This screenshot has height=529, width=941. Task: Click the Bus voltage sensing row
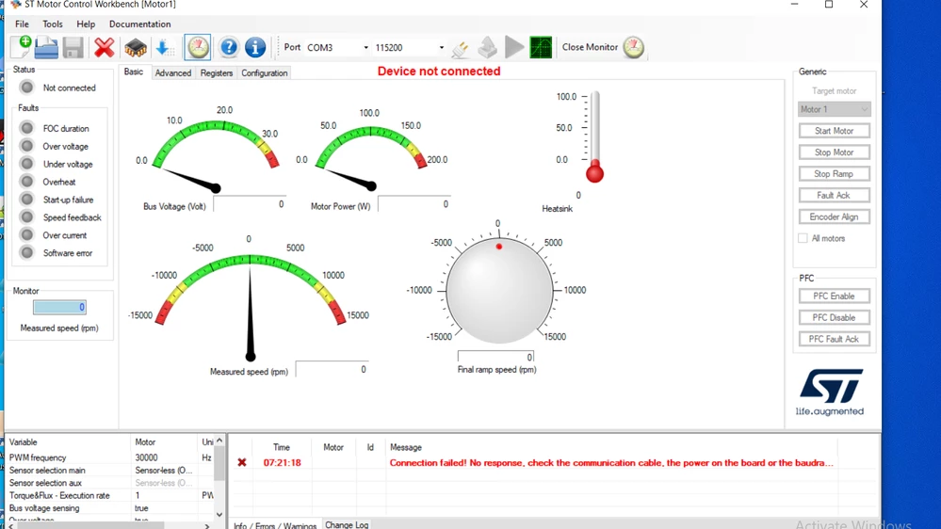coord(110,508)
